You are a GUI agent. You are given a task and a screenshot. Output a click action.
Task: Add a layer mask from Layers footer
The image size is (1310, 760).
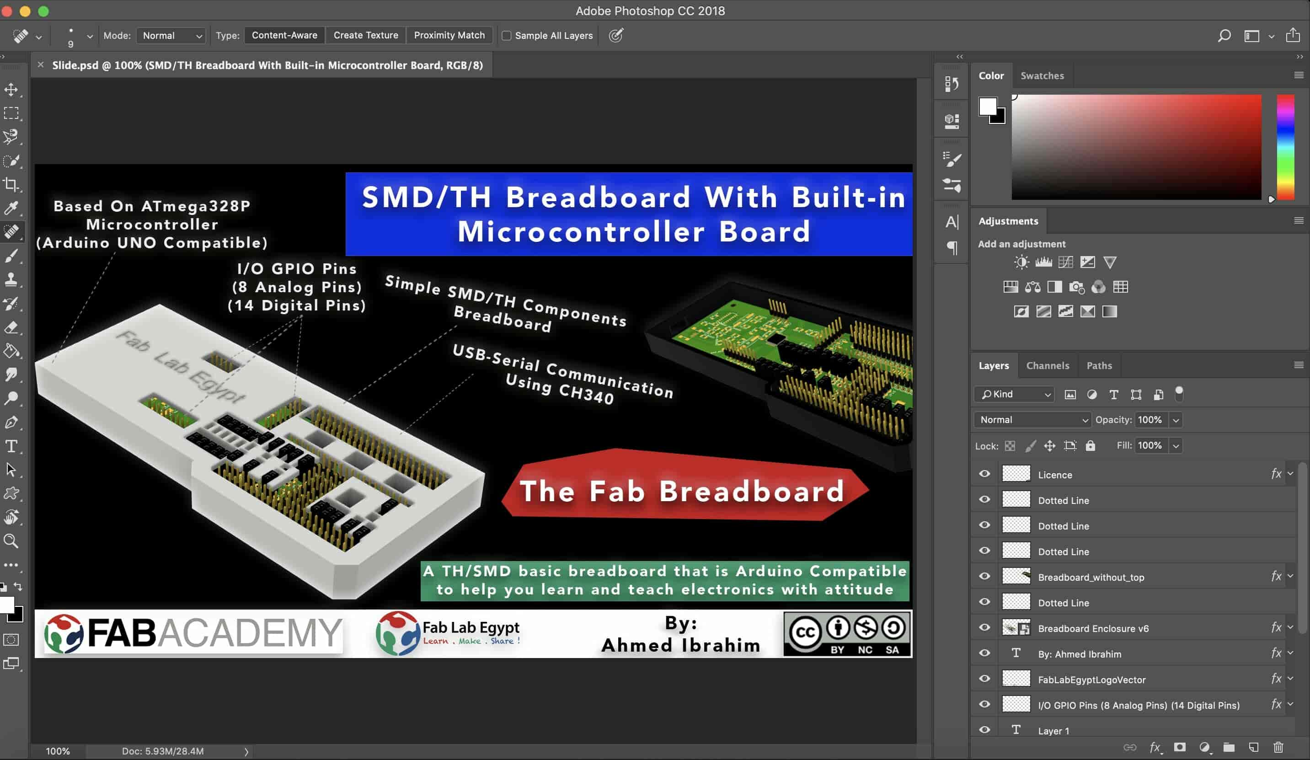(x=1180, y=747)
